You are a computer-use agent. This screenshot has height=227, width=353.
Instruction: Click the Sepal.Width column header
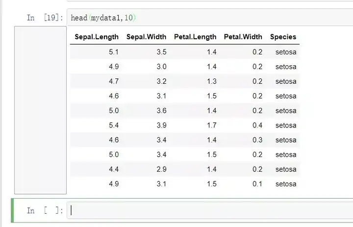(146, 37)
